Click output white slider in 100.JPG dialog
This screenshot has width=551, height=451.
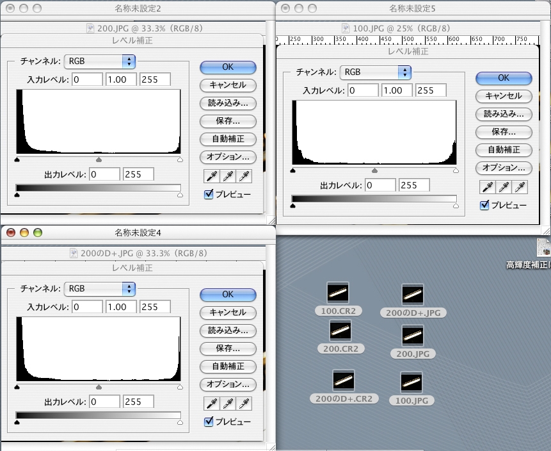(456, 206)
